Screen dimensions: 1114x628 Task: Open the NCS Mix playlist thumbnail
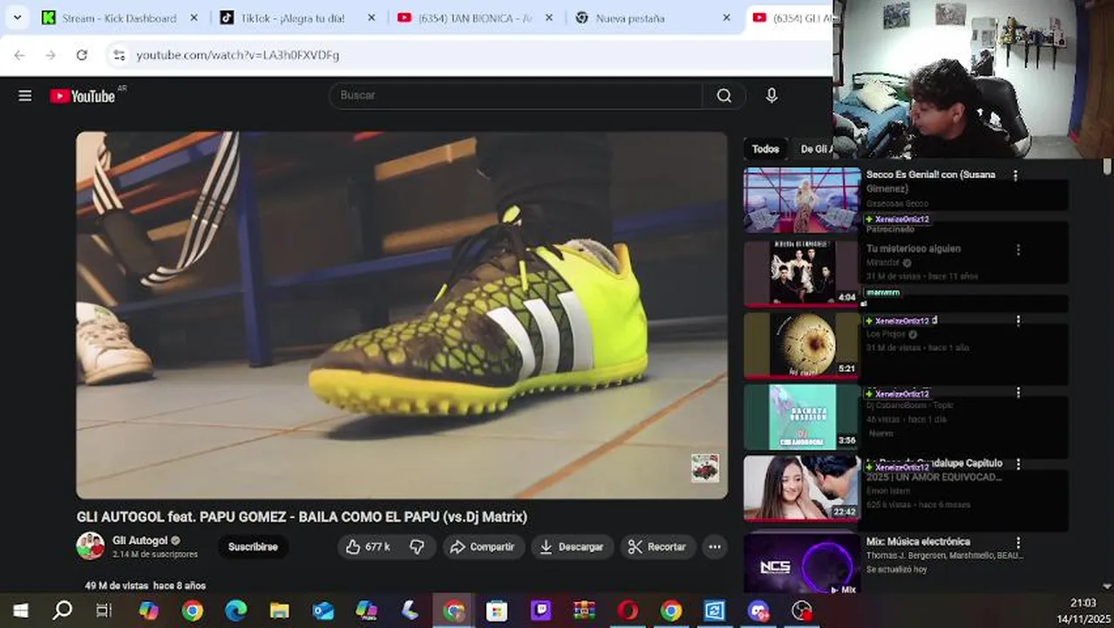tap(802, 563)
